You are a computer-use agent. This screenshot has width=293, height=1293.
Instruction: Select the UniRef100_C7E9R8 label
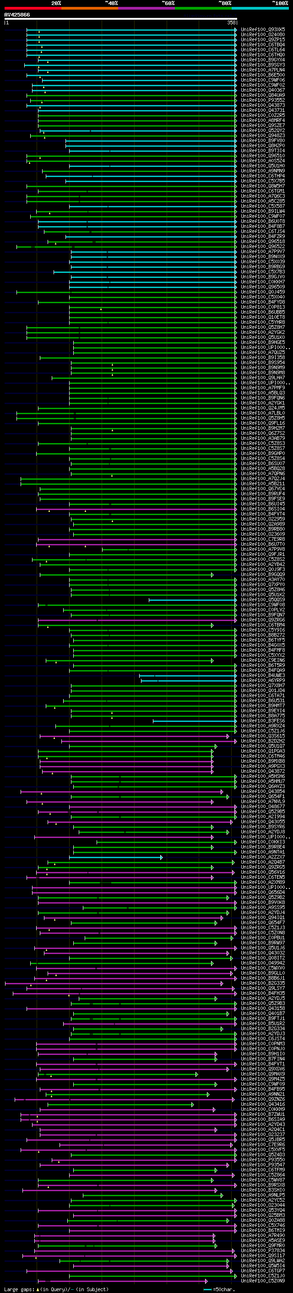point(263,539)
